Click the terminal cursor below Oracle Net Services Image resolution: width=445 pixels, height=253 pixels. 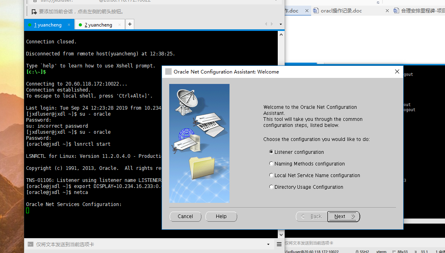coord(27,210)
